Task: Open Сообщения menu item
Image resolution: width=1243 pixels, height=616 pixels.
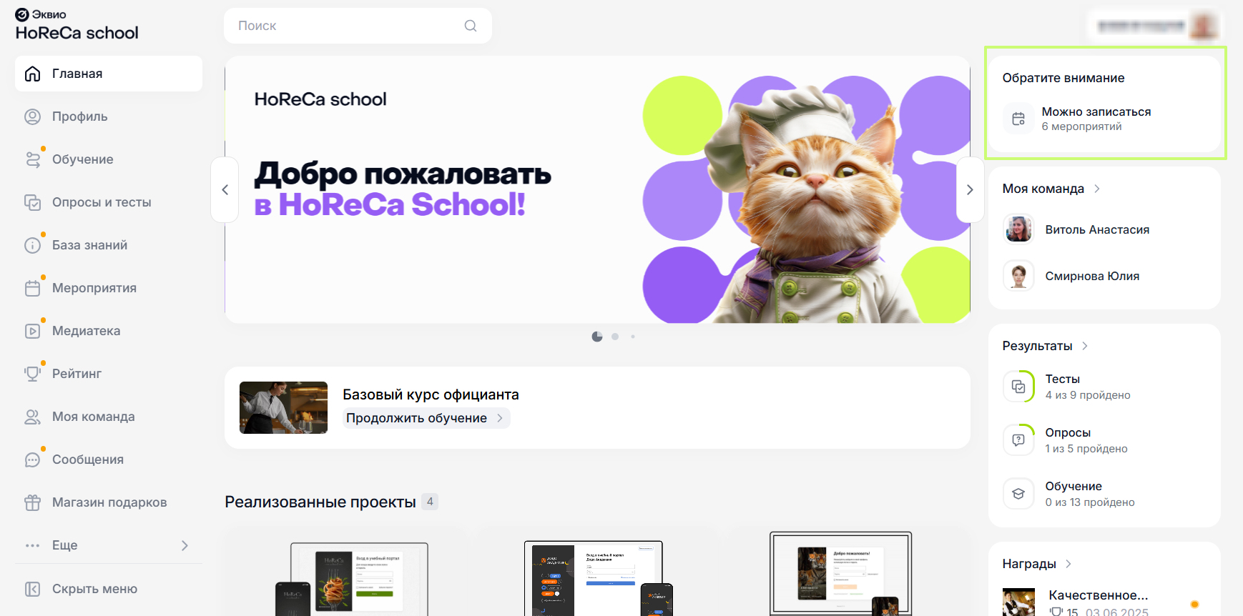Action: click(109, 459)
